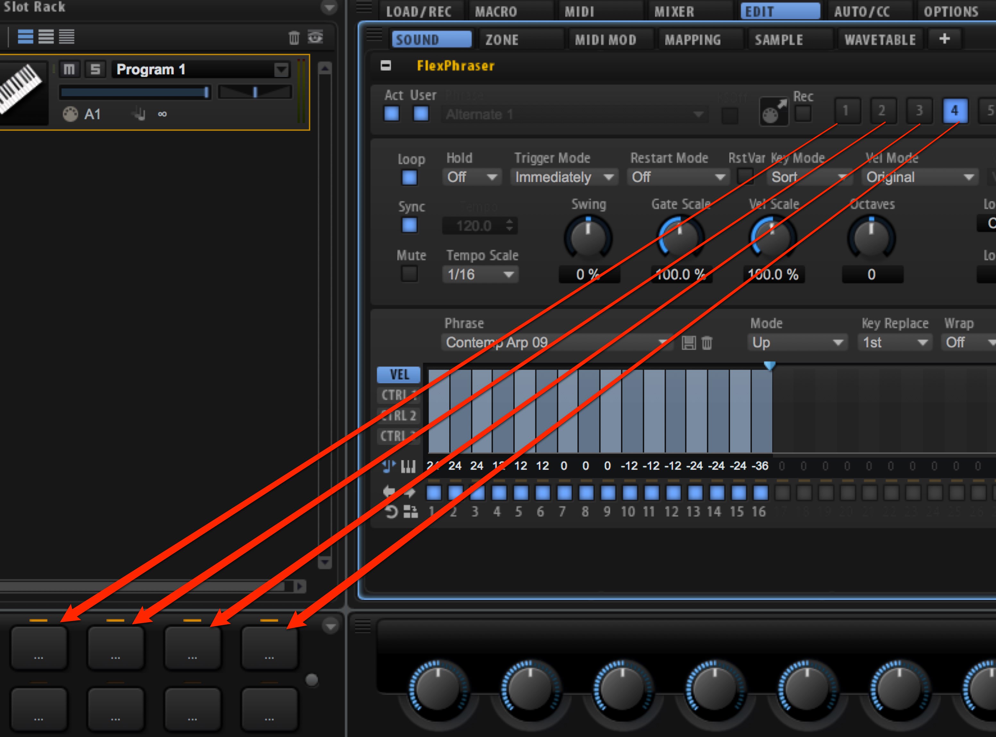Open the Hold dropdown

(472, 177)
